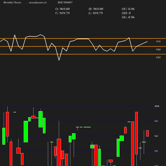Click the 1010 price axis label
Viewport: 166px width, 166px height.
tap(157, 106)
